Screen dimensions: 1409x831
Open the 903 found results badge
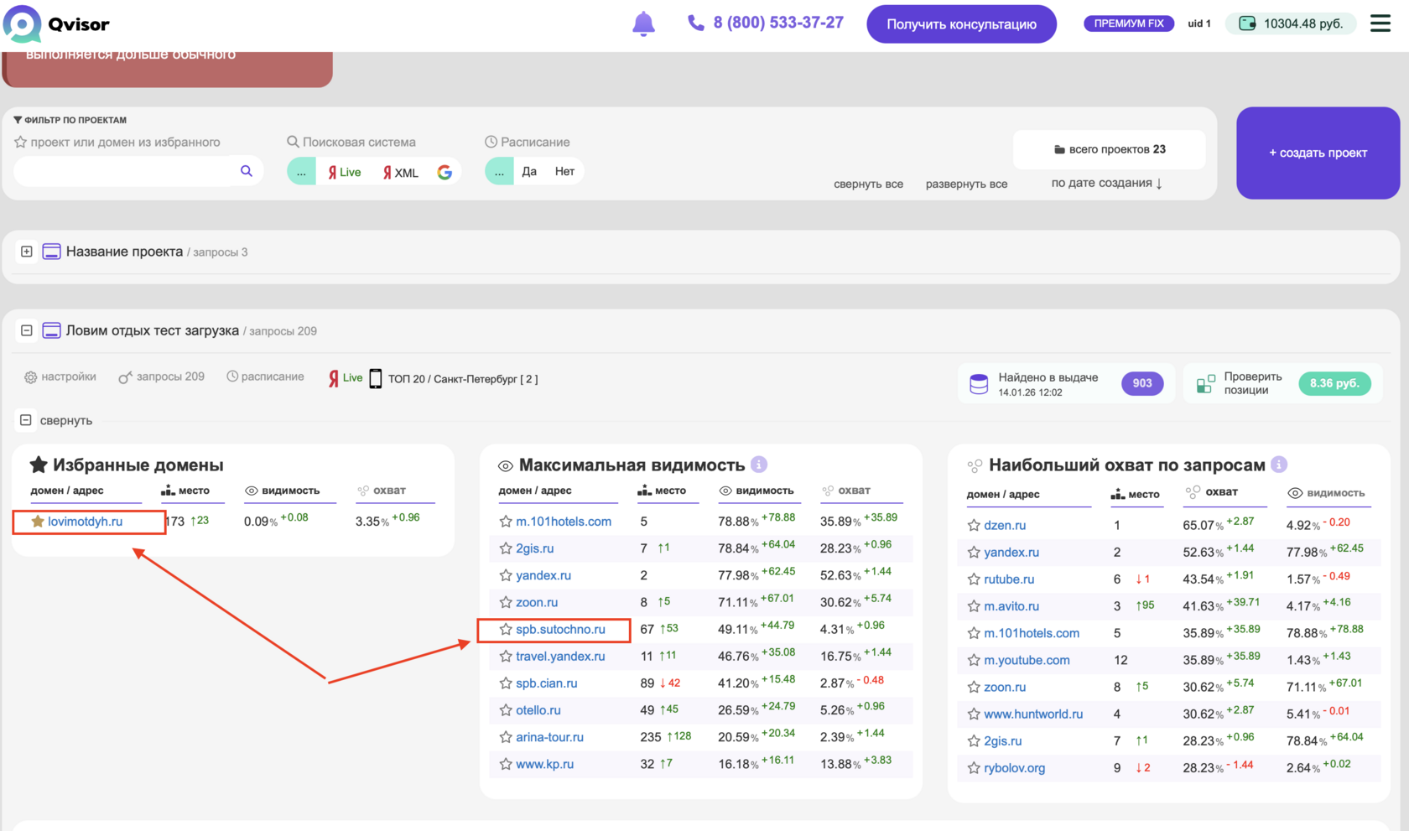point(1142,383)
